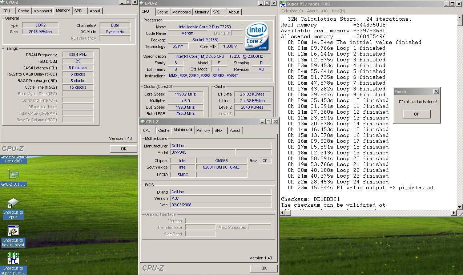The width and height of the screenshot is (463, 275).
Task: Click the FSB:DRAM 3:5 value
Action: [x=78, y=61]
